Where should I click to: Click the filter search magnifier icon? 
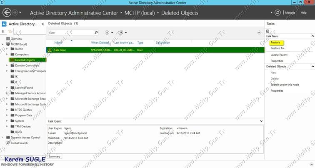[x=96, y=33]
